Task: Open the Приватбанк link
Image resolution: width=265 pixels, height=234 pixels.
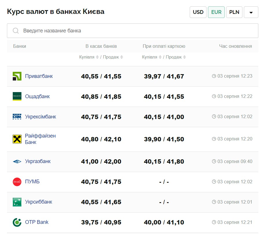Action: [x=39, y=76]
